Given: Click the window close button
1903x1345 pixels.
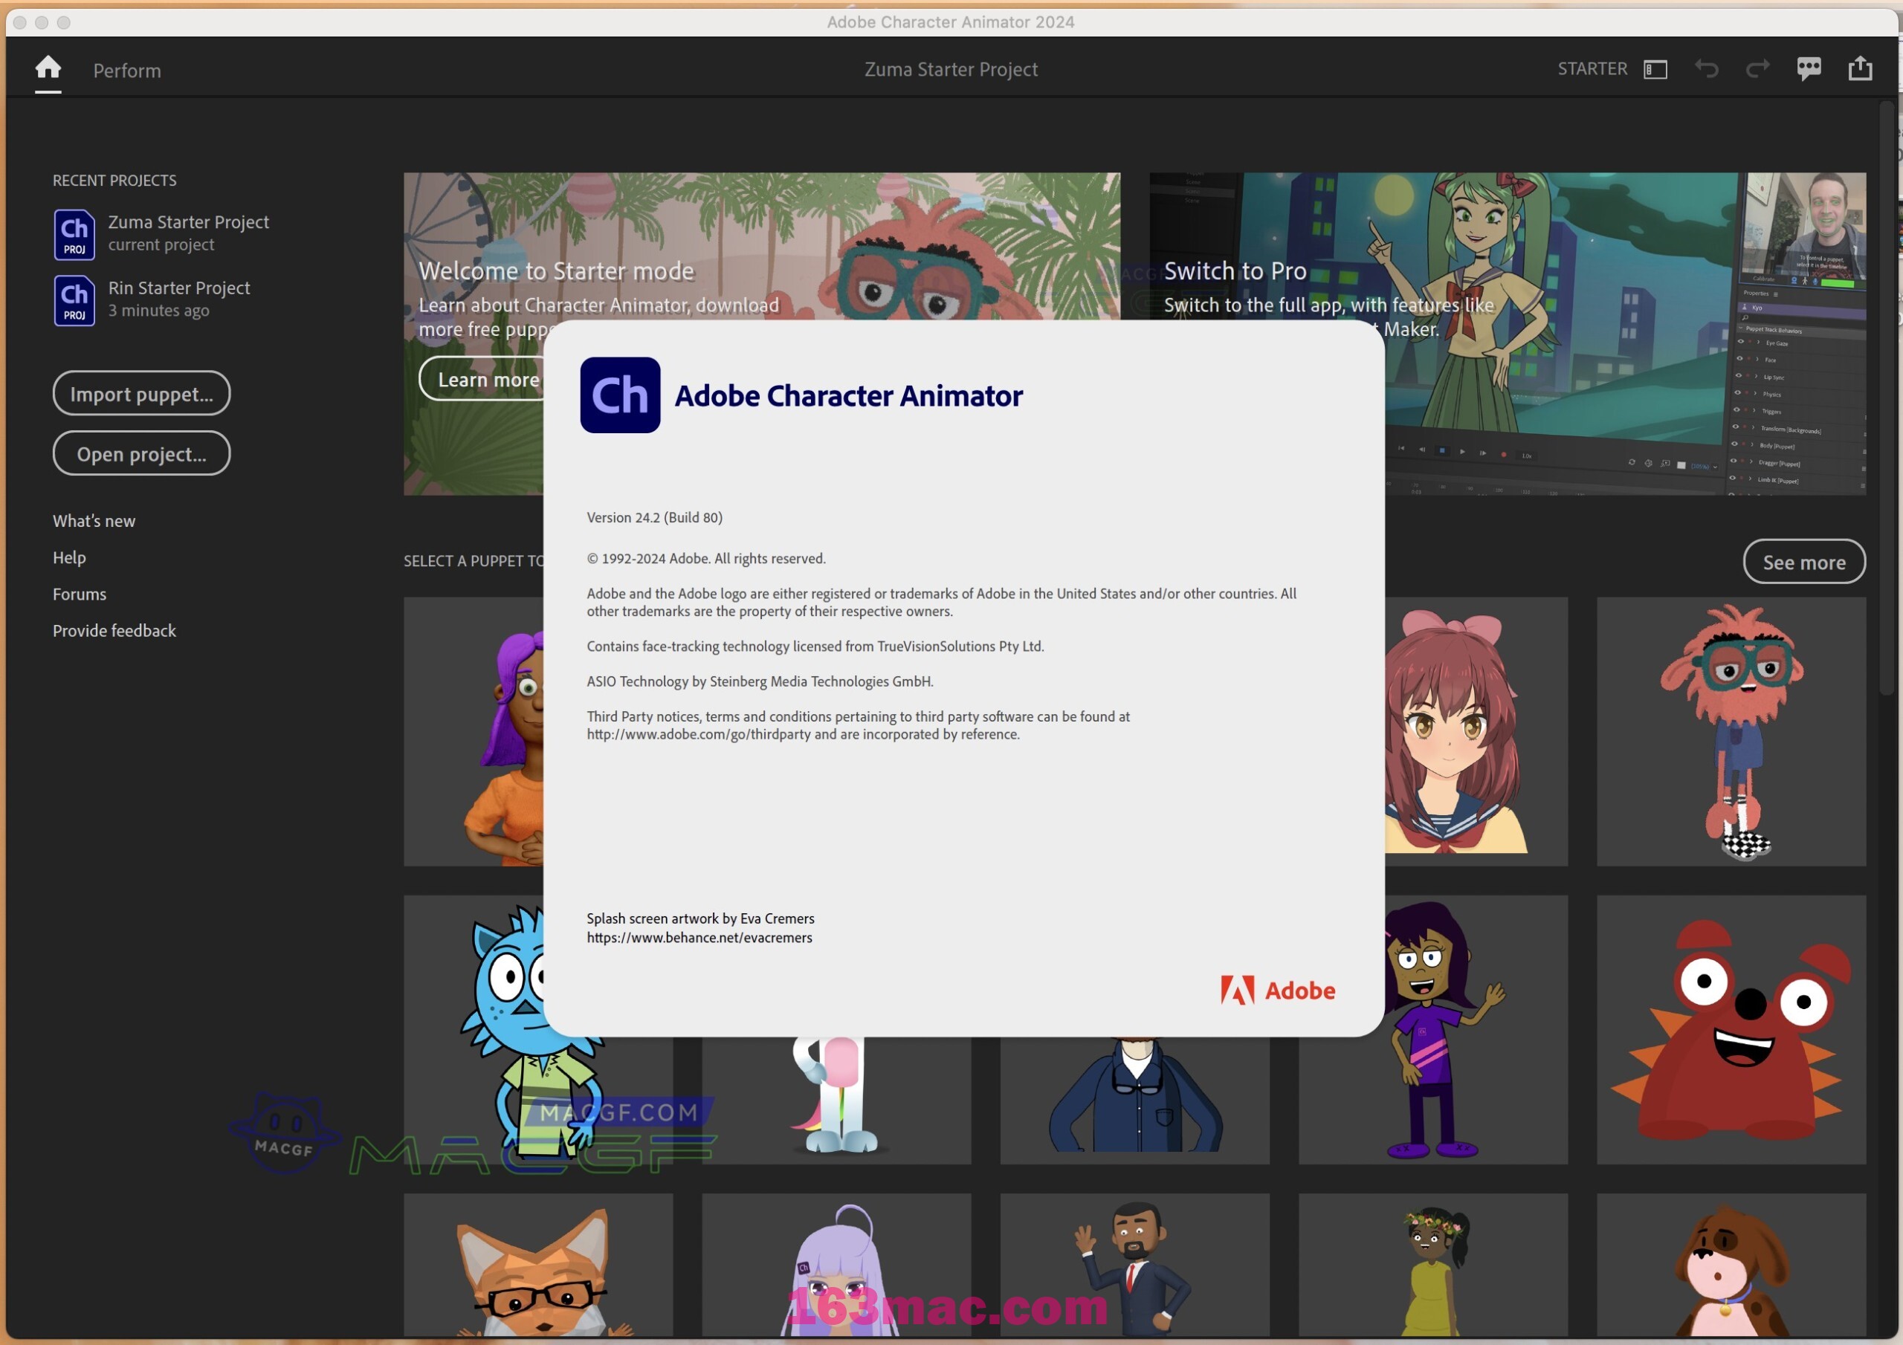Looking at the screenshot, I should 20,22.
